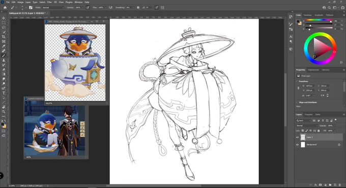Switch to the Channels tab

tap(308, 115)
